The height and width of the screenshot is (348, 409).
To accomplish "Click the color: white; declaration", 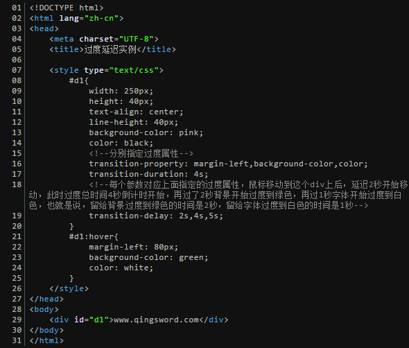I will [121, 268].
